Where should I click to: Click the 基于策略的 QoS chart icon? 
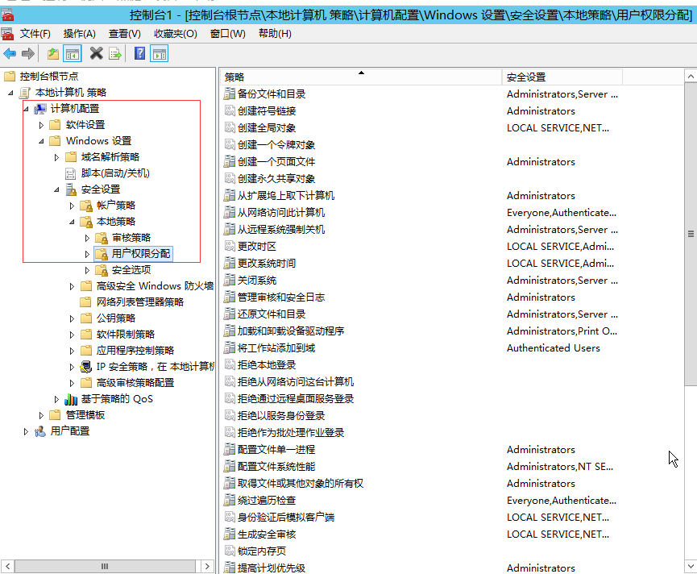[71, 399]
